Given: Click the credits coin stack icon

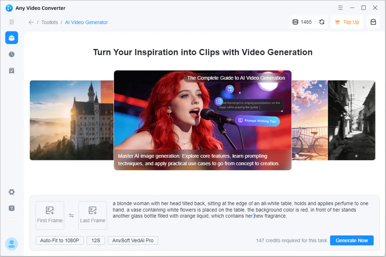Looking at the screenshot, I should [x=295, y=22].
